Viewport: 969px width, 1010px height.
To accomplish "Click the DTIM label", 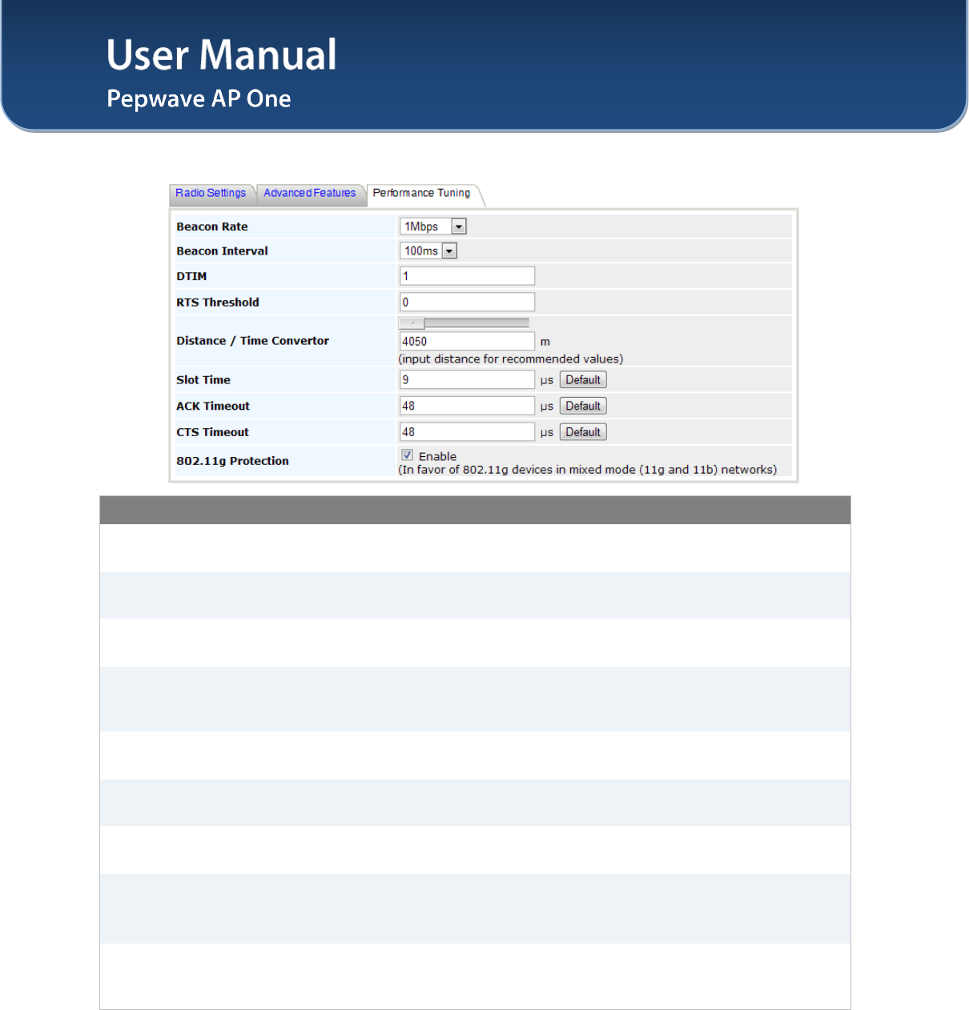I will 191,276.
